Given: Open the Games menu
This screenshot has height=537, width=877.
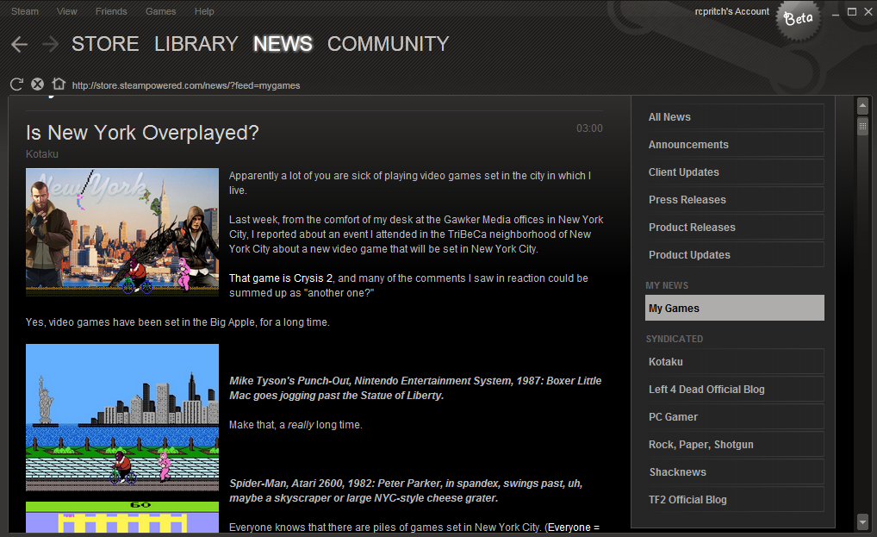Looking at the screenshot, I should pos(160,11).
